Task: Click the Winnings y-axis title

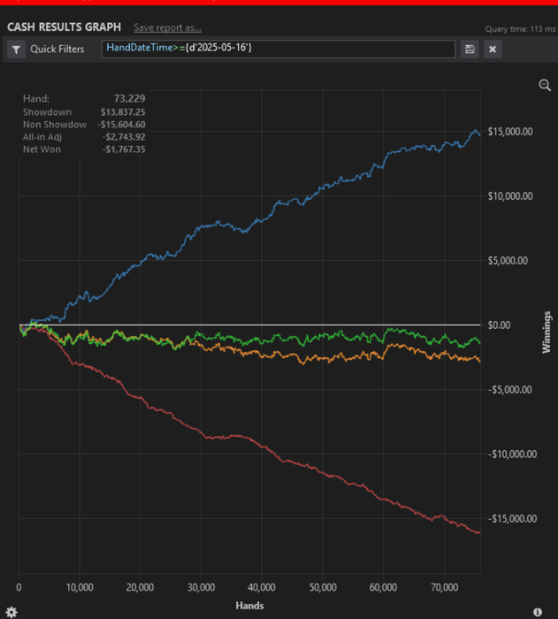Action: pyautogui.click(x=547, y=332)
